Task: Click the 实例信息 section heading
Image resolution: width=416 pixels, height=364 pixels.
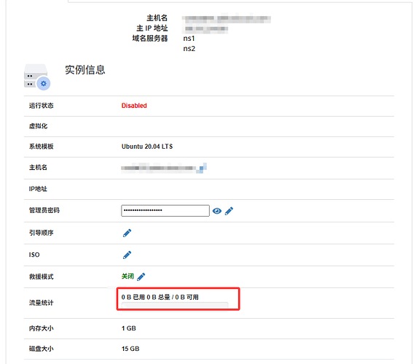Action: pos(85,70)
